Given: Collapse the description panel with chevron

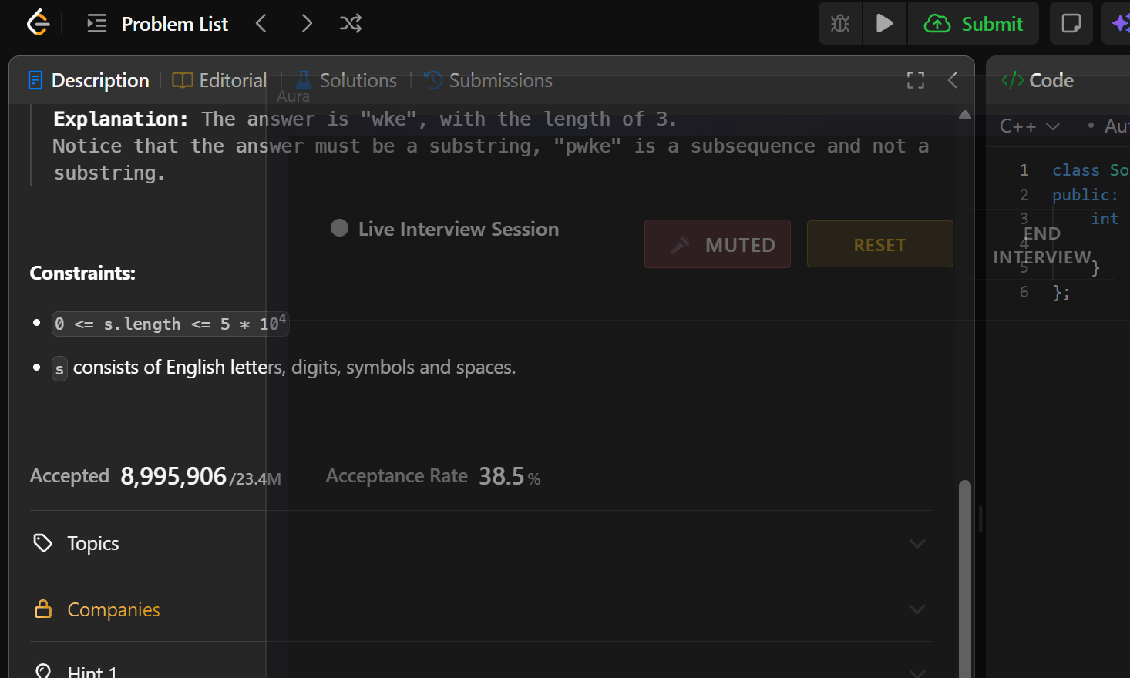Looking at the screenshot, I should (953, 80).
